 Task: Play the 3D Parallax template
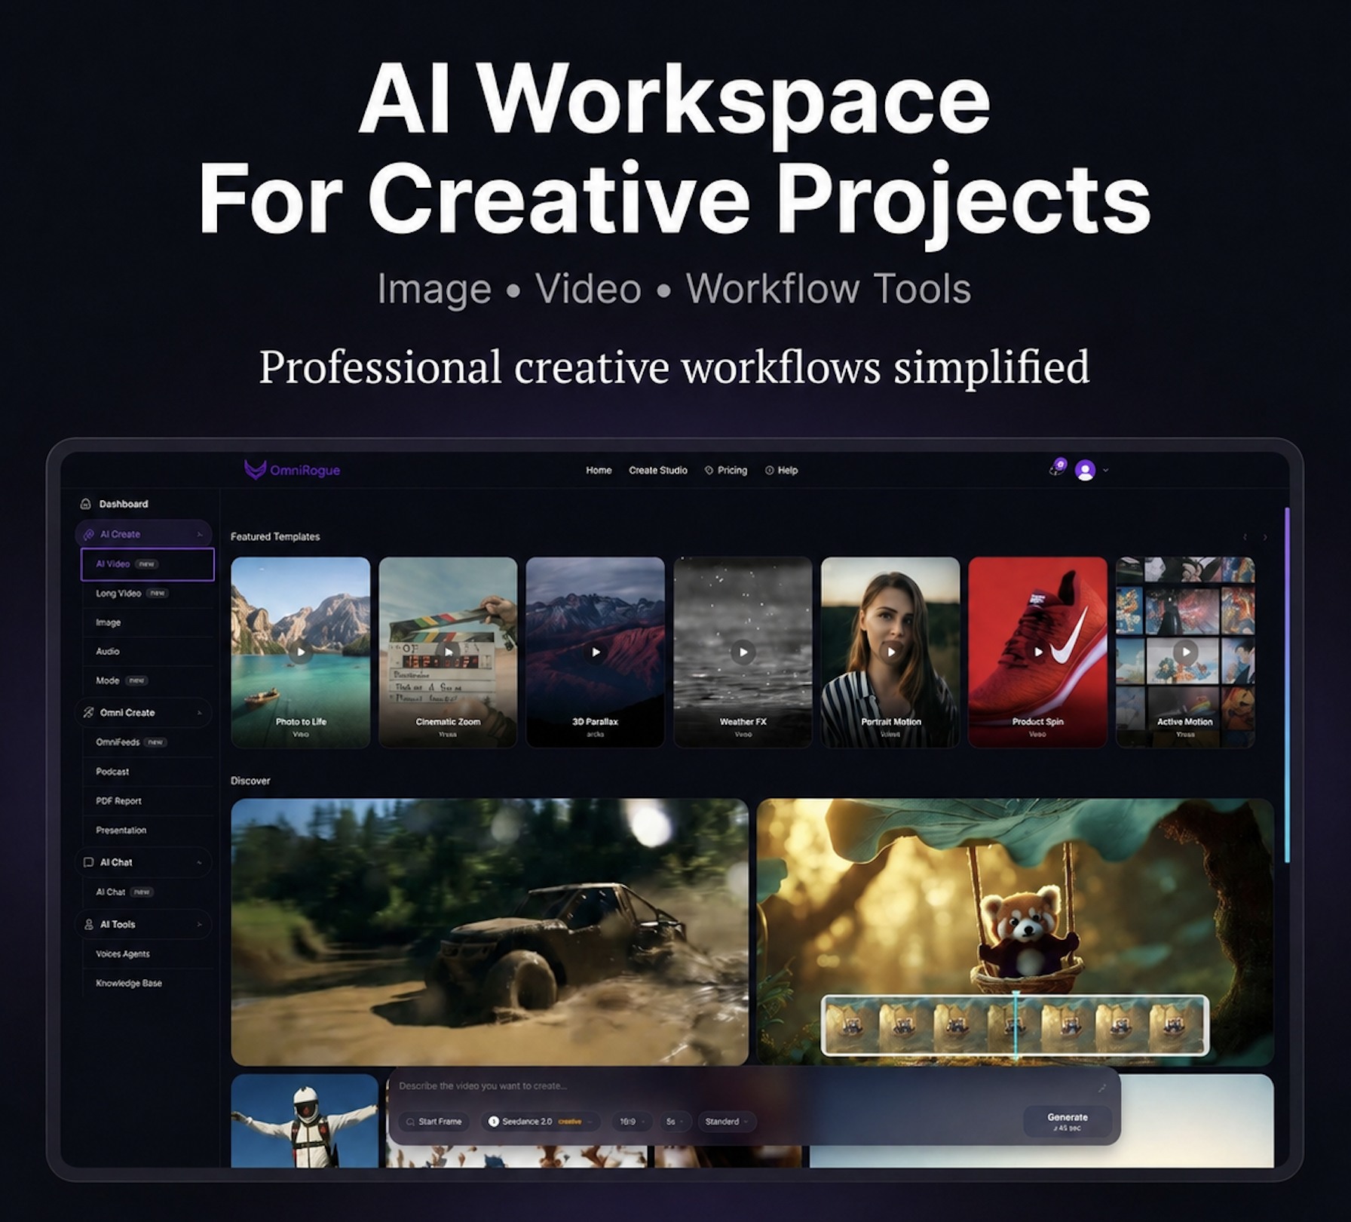coord(596,652)
